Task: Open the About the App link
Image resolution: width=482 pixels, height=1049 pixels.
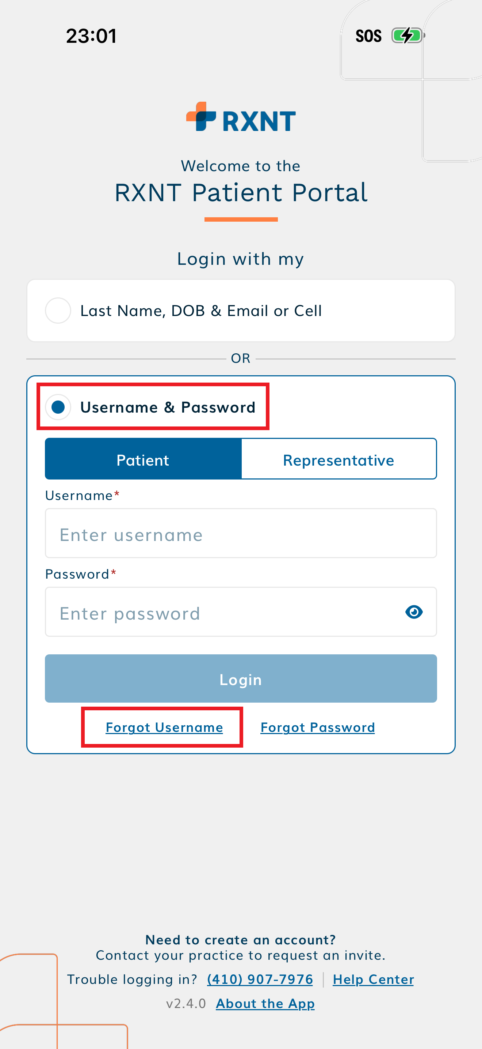Action: coord(265,1003)
